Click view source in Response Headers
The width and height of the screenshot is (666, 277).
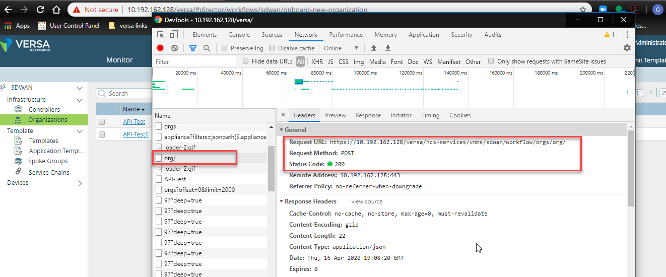tap(367, 201)
